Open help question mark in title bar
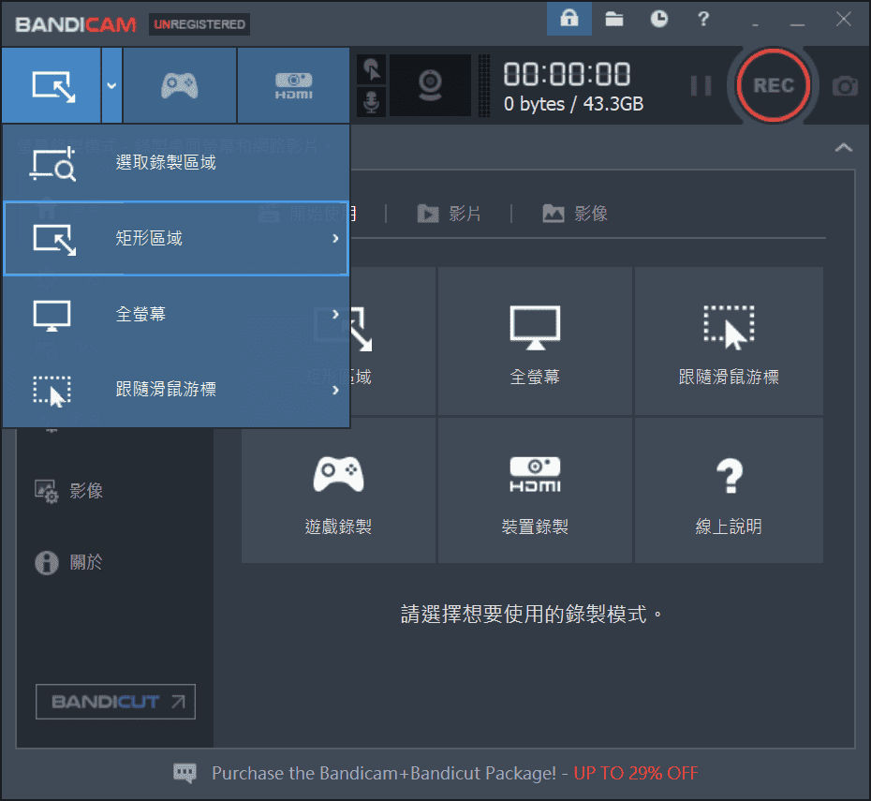 click(x=703, y=19)
